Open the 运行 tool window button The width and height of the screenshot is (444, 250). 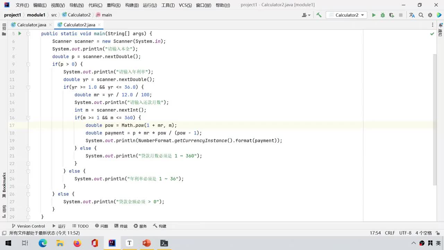pyautogui.click(x=59, y=226)
